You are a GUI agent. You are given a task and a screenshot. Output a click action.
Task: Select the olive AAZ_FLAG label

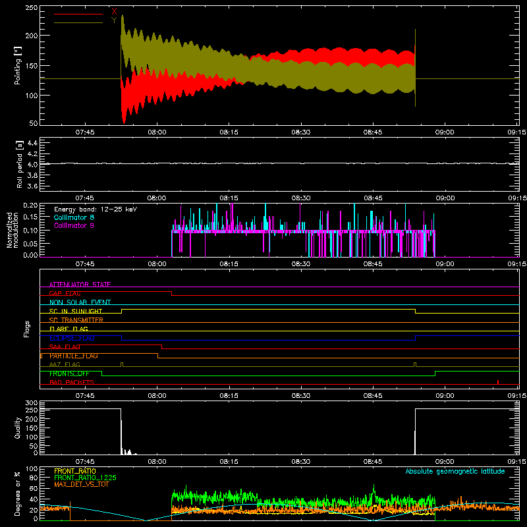65,364
